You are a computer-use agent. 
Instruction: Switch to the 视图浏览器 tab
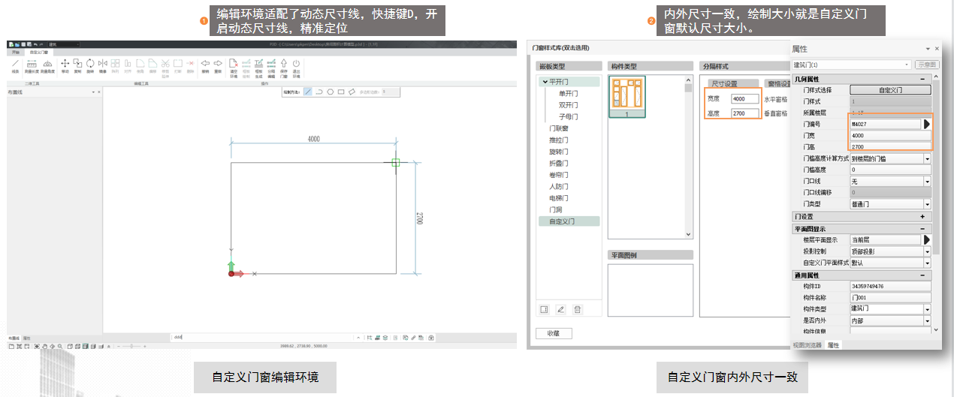808,345
